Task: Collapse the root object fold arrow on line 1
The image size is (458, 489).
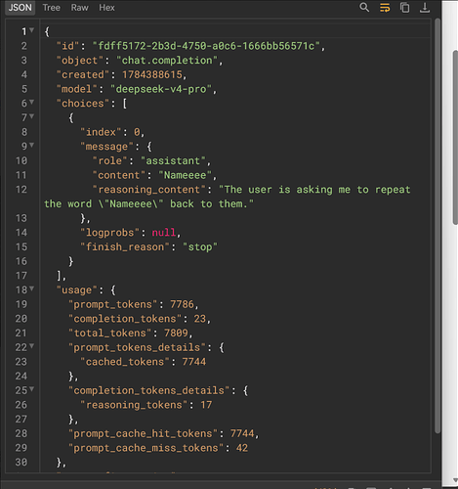Action: [31, 30]
